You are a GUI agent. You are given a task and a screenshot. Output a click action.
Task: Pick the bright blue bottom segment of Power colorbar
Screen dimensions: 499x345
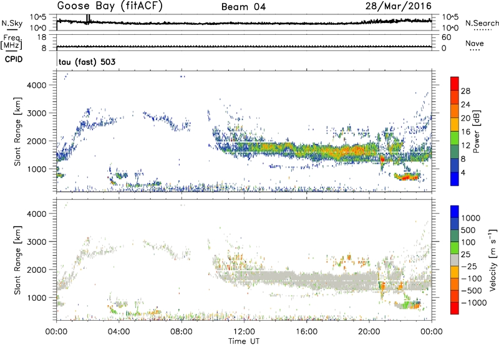point(455,179)
